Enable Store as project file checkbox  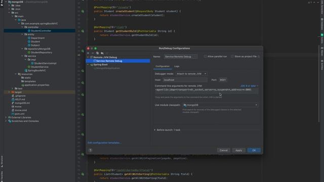pyautogui.click(x=232, y=56)
